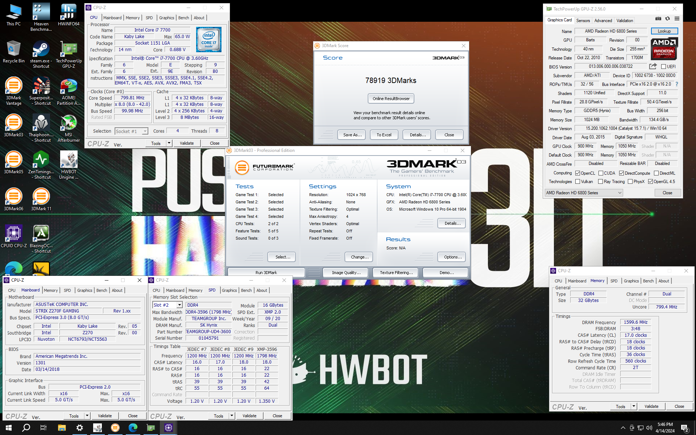The height and width of the screenshot is (435, 696).
Task: Click the 78919 3DMarks score text
Action: pyautogui.click(x=391, y=80)
